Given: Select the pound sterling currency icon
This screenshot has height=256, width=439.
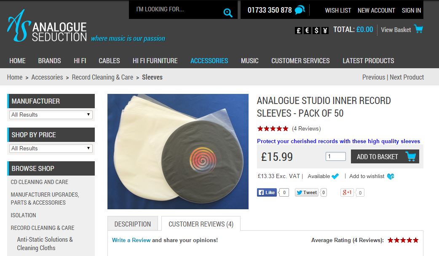Looking at the screenshot, I should coord(298,30).
